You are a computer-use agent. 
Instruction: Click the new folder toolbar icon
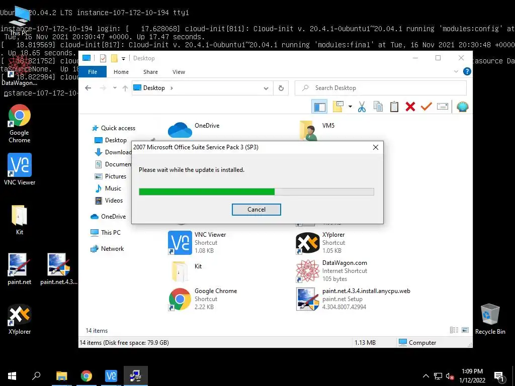(x=338, y=107)
